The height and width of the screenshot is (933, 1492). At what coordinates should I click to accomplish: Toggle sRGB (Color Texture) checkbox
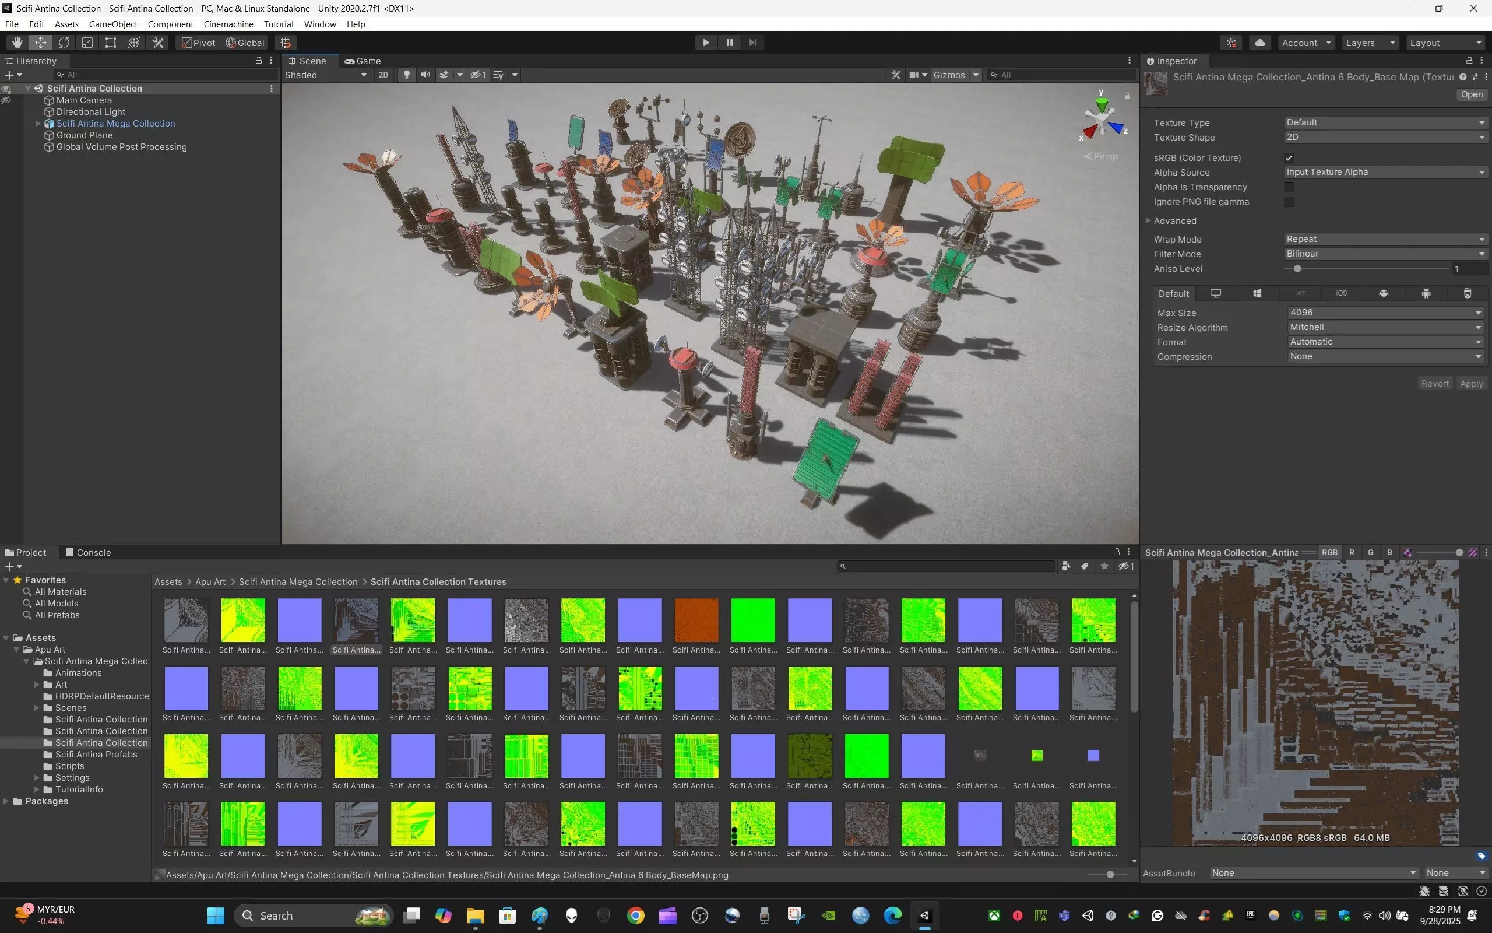1289,158
